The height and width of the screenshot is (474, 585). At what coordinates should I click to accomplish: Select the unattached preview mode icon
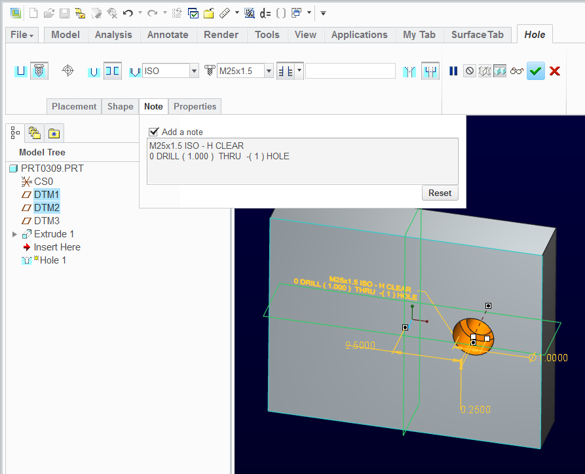tap(484, 71)
